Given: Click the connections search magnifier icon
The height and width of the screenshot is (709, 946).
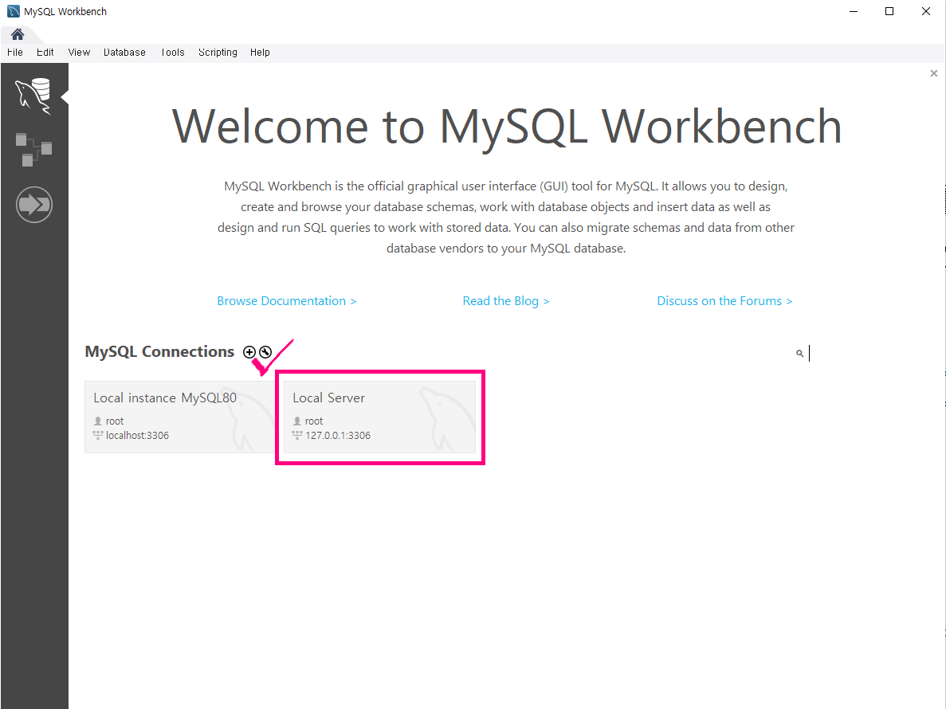Looking at the screenshot, I should click(x=799, y=353).
